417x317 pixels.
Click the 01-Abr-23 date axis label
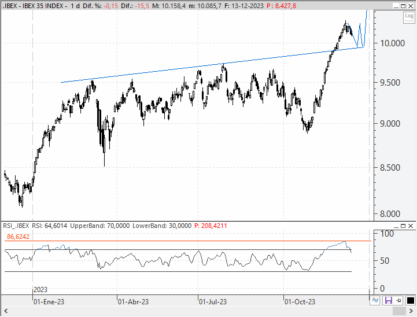click(x=133, y=302)
